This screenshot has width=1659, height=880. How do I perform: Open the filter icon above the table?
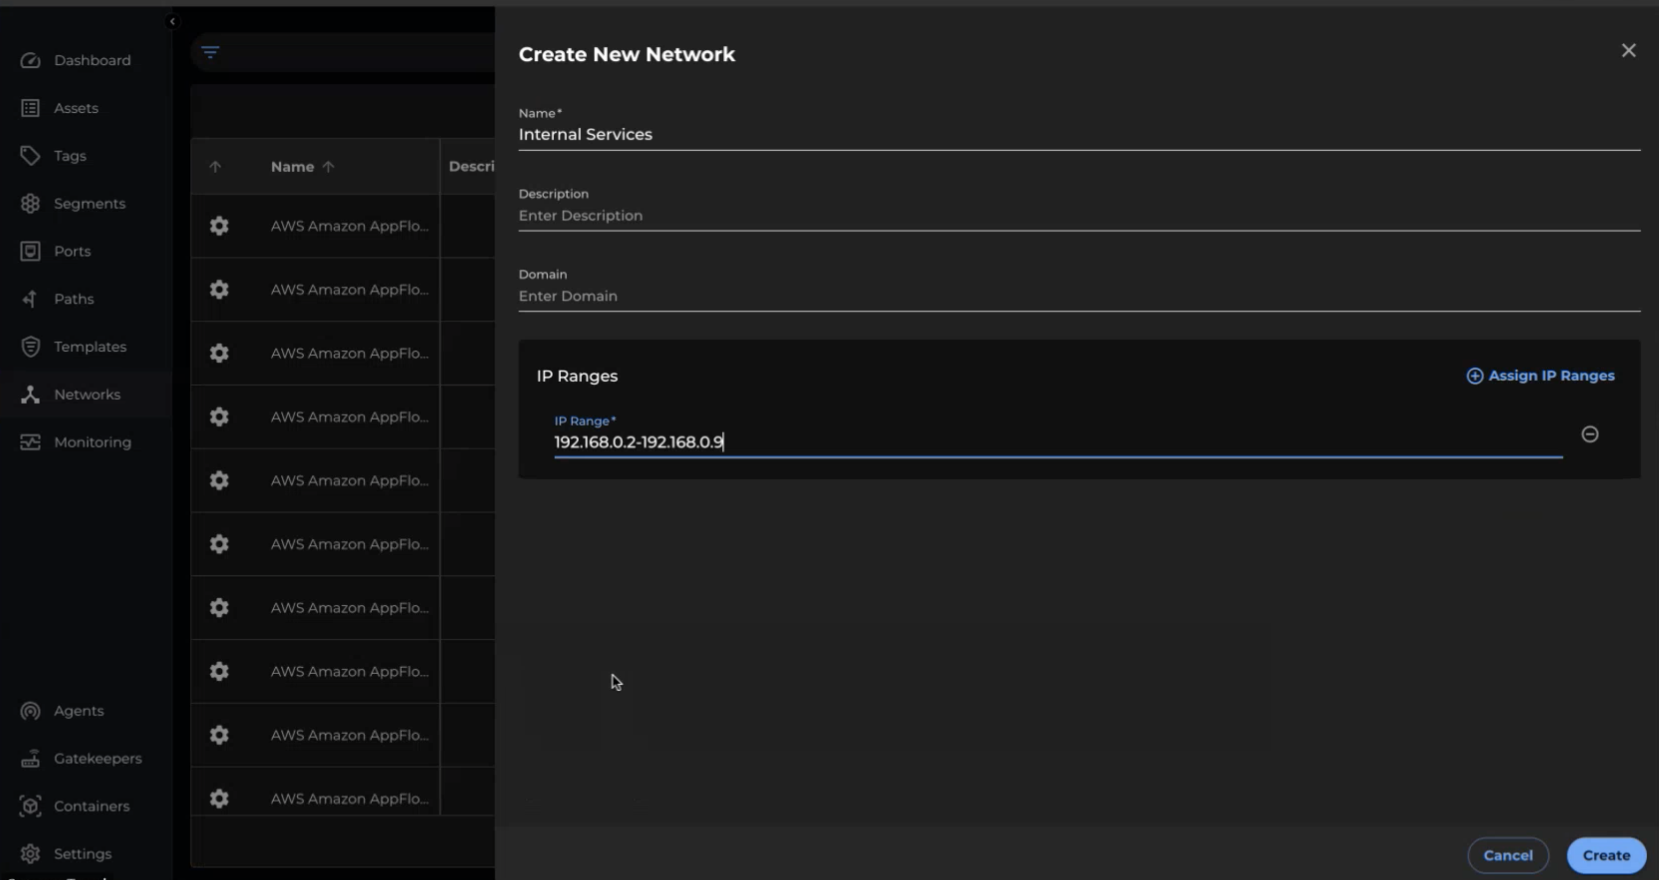coord(210,51)
